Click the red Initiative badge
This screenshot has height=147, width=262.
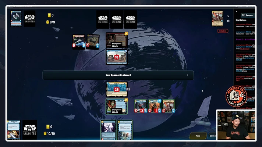click(x=223, y=31)
